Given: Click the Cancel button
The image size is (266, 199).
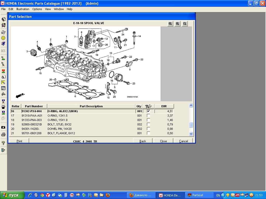Looking at the screenshot, I should pos(184,141).
